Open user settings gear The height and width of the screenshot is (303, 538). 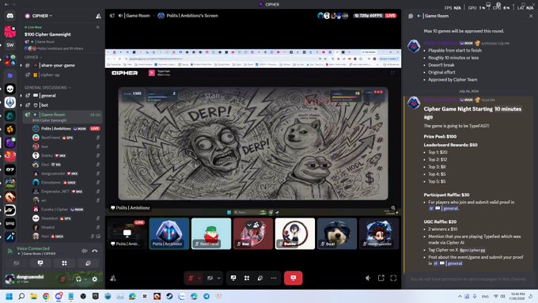click(95, 279)
